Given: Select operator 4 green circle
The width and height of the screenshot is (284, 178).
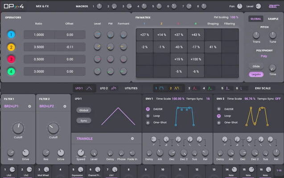Looking at the screenshot, I should (x=12, y=71).
